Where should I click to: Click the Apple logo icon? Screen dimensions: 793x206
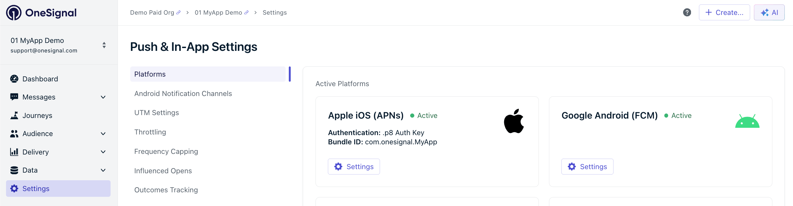(514, 121)
